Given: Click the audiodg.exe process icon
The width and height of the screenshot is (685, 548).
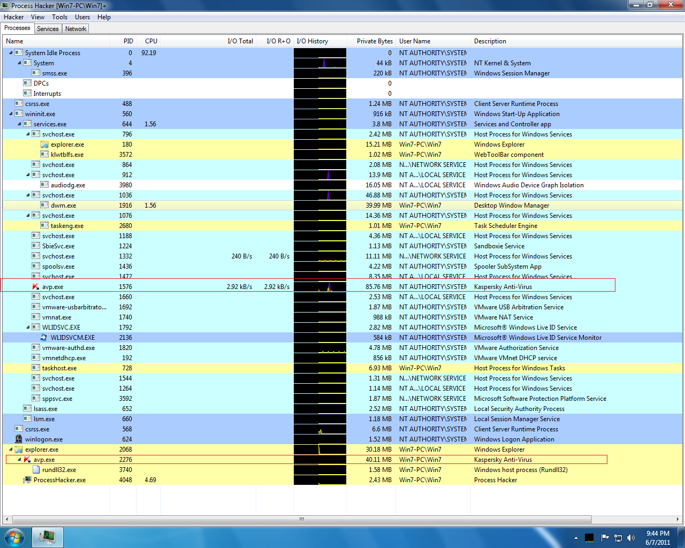Looking at the screenshot, I should (44, 185).
